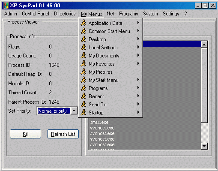Click the scroll up arrow in process list
The height and width of the screenshot is (171, 218).
tap(204, 45)
